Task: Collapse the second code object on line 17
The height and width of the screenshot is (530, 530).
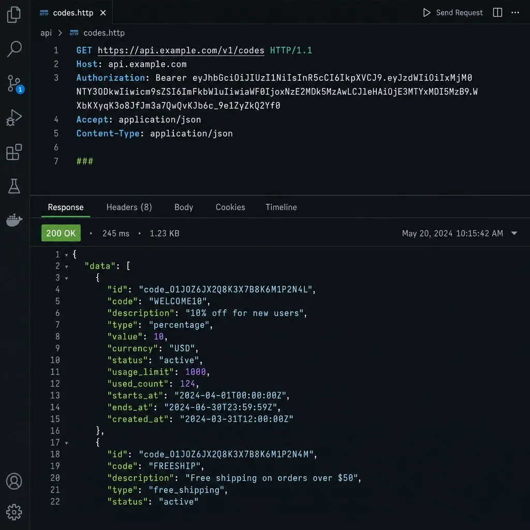Action: [67, 443]
